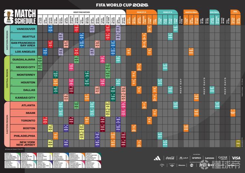The image size is (245, 173).
Task: Switch to the Semi-Finals header
Action: (214, 12)
